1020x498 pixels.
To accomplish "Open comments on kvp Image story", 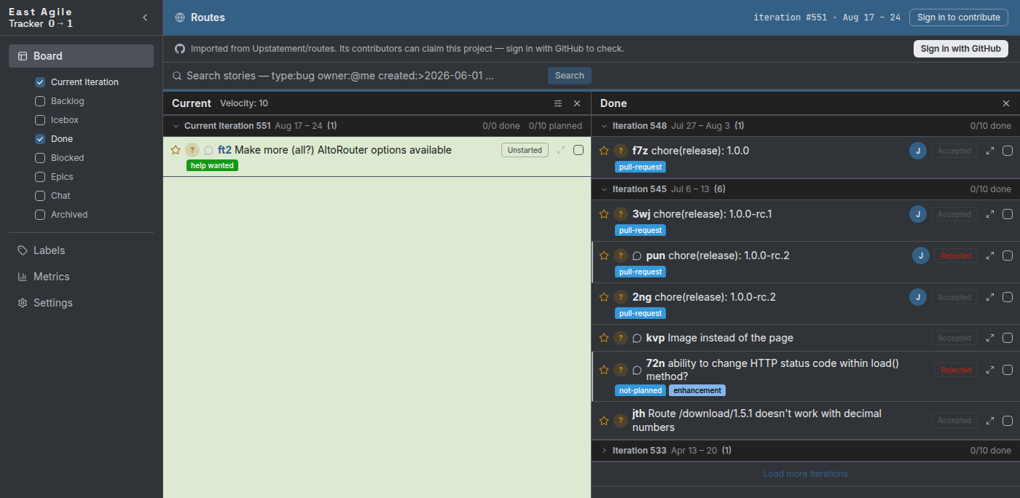I will pyautogui.click(x=637, y=339).
